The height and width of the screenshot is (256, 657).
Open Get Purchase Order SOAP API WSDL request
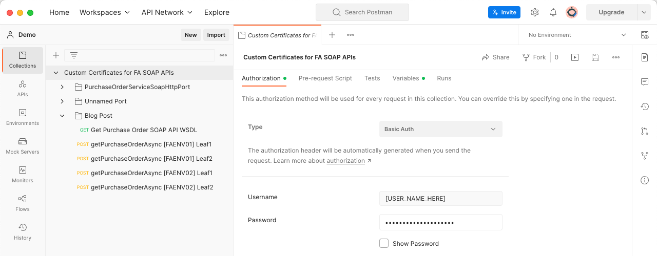coord(139,130)
